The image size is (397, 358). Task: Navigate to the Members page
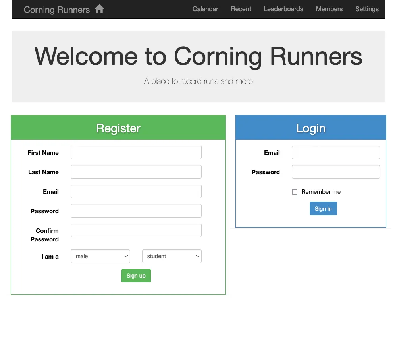[329, 9]
